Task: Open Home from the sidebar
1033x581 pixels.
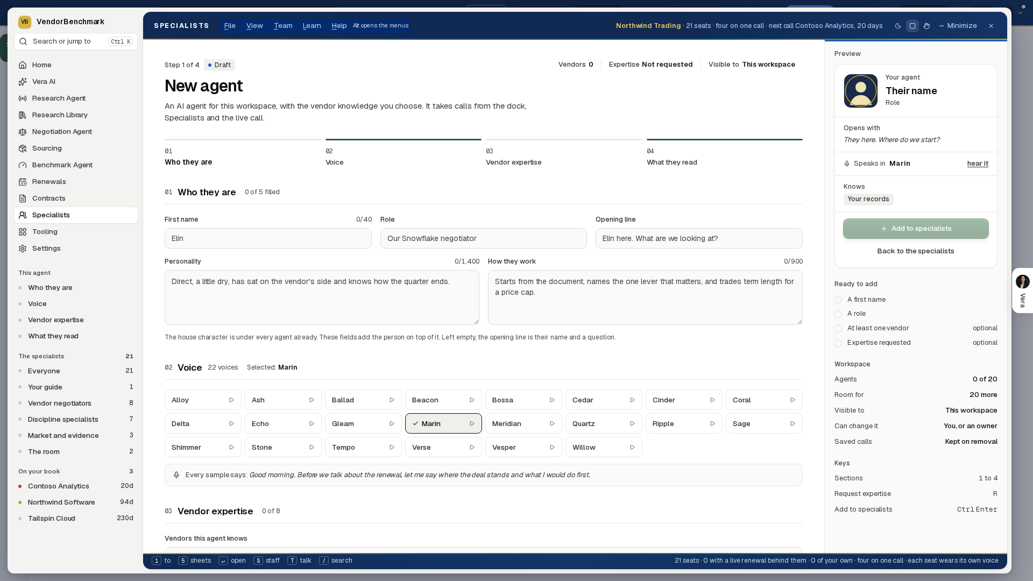Action: coord(76,65)
